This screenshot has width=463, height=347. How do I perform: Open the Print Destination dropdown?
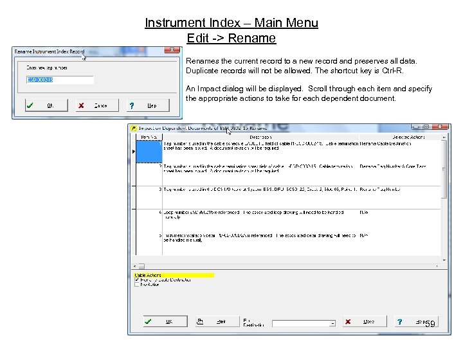(332, 323)
